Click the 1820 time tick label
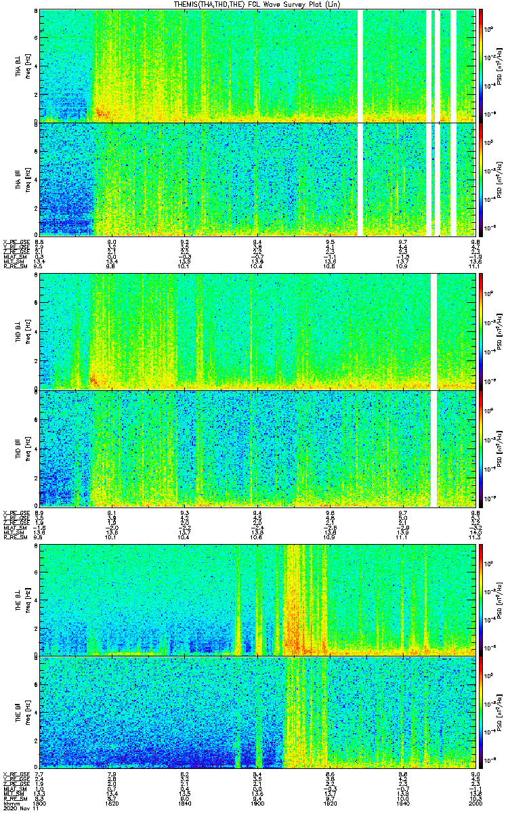Viewport: 508px width, 813px height. [x=112, y=803]
